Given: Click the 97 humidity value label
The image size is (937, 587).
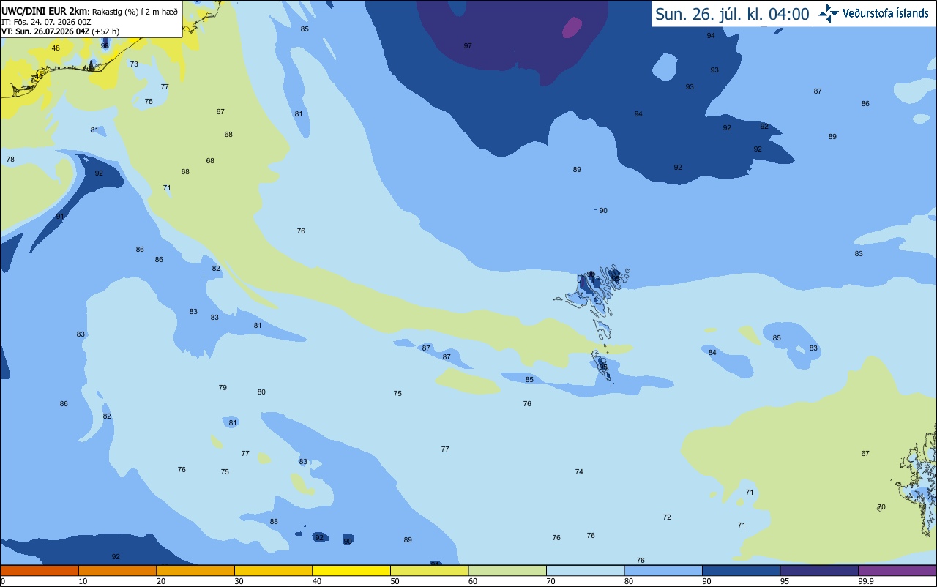Looking at the screenshot, I should 468,46.
